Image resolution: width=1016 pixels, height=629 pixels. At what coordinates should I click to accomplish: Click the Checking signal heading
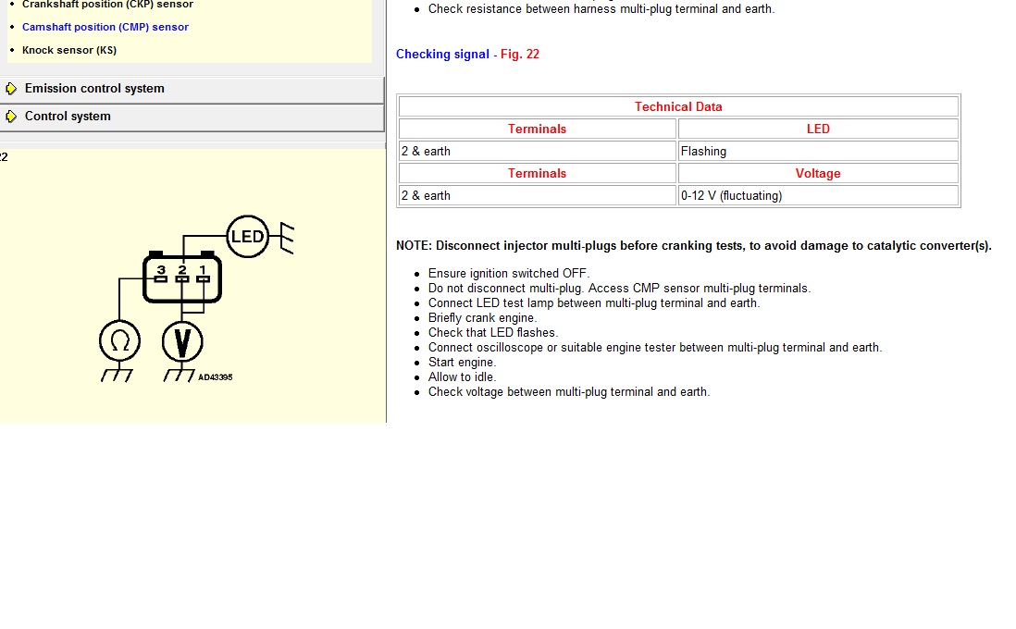(x=442, y=55)
